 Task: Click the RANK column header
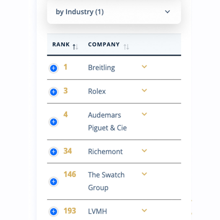pos(61,44)
